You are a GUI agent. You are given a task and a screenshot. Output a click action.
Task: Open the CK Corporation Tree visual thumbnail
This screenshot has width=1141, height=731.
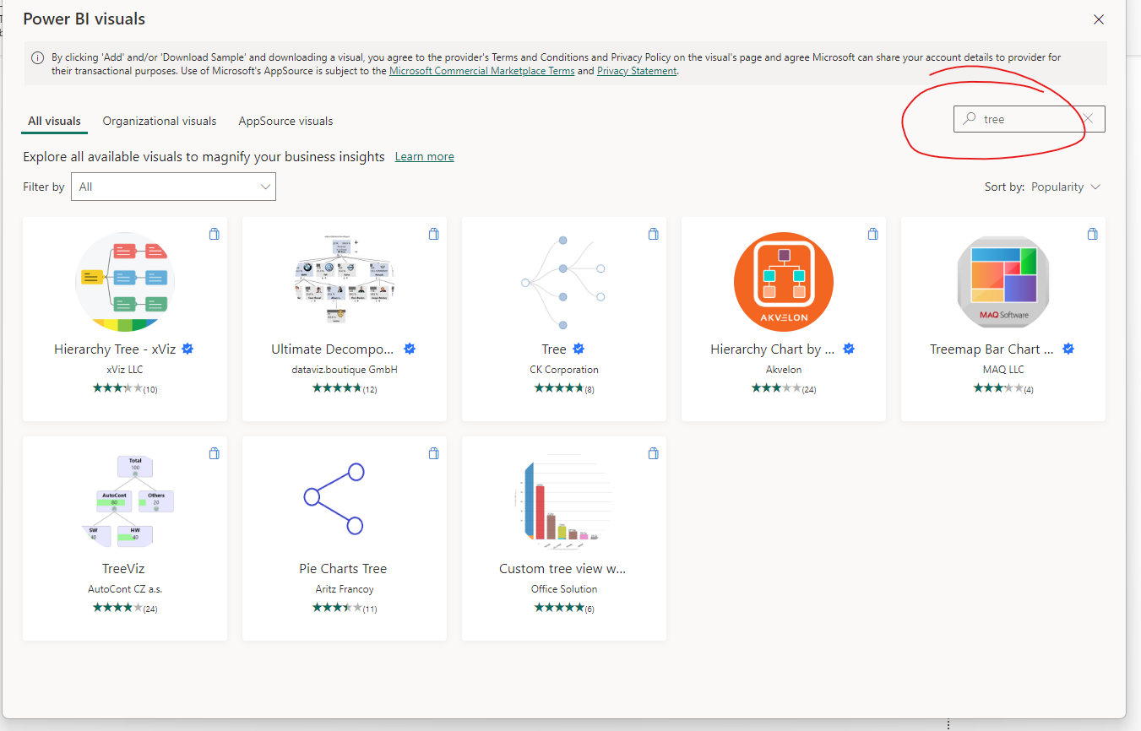[x=562, y=281]
